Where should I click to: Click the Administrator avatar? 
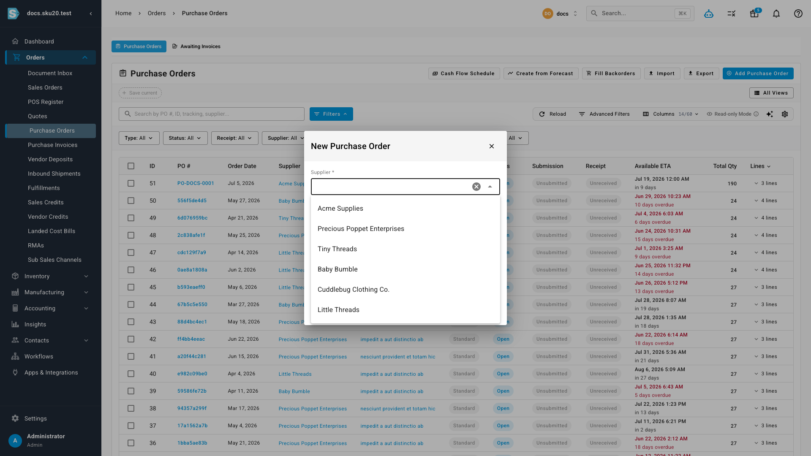[15, 440]
